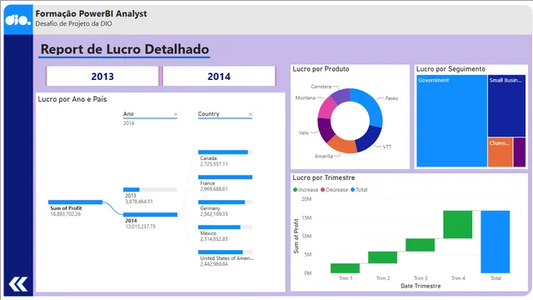Click the Lucro por Seguimento title
This screenshot has width=533, height=300.
click(x=451, y=69)
